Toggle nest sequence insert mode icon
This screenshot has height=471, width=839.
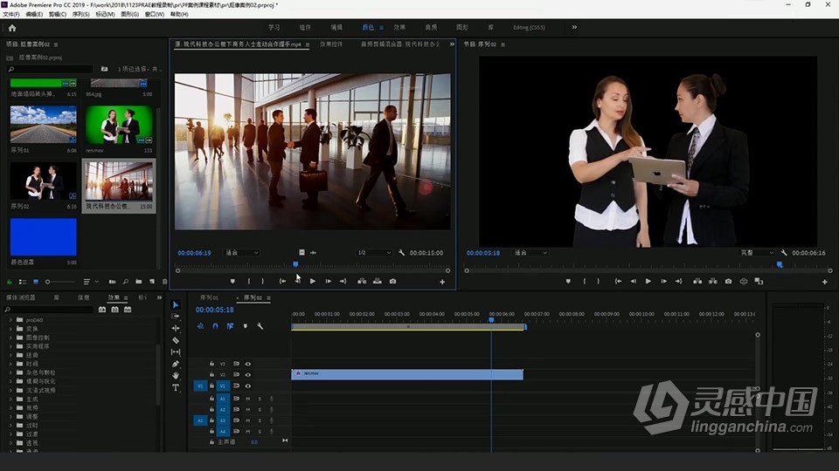(x=200, y=325)
